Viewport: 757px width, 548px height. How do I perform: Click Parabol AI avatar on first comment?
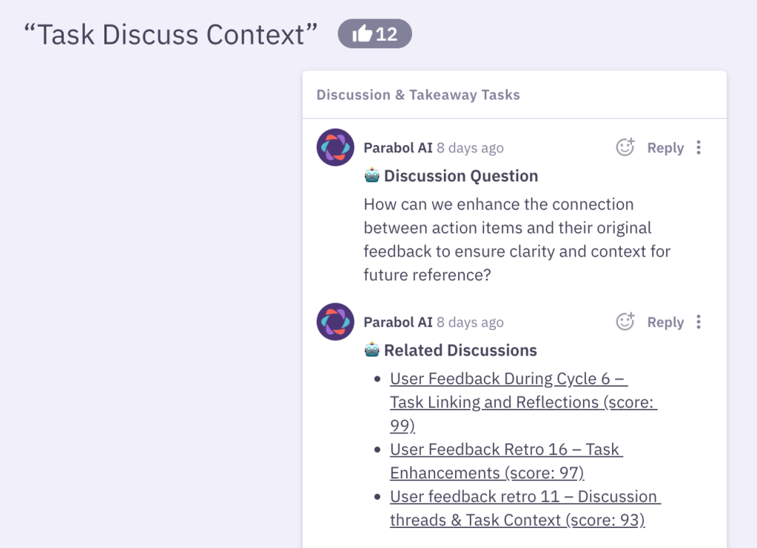[x=335, y=147]
